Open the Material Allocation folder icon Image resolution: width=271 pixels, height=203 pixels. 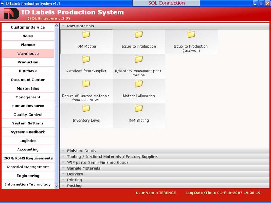[139, 84]
